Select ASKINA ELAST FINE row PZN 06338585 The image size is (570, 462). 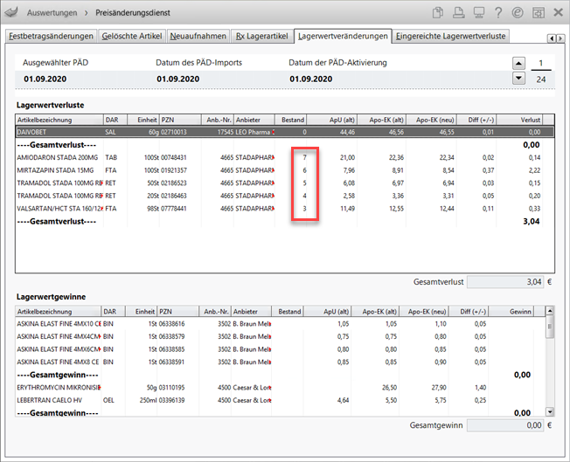click(280, 349)
